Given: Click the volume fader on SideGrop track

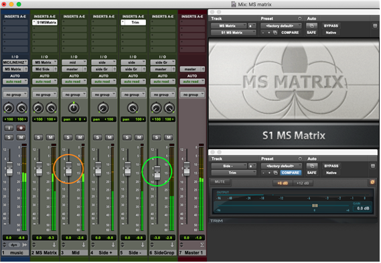Looking at the screenshot, I should tap(157, 173).
